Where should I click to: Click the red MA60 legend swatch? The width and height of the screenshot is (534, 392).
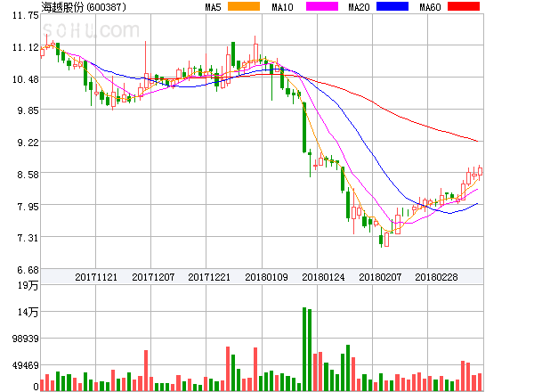(464, 6)
